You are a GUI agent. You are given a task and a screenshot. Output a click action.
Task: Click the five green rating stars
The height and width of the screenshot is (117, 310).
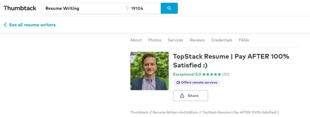[212, 75]
